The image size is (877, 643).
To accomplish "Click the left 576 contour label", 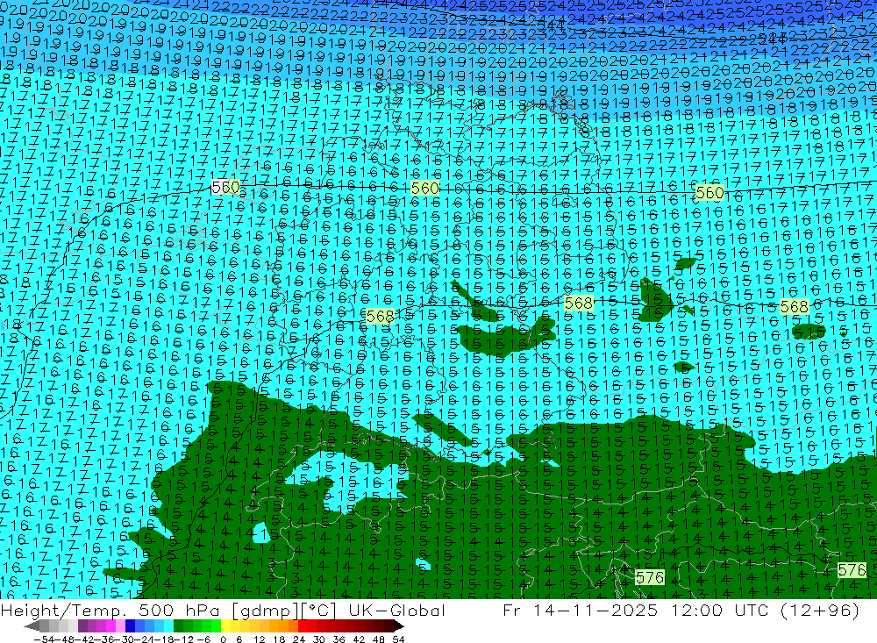I will pos(650,577).
